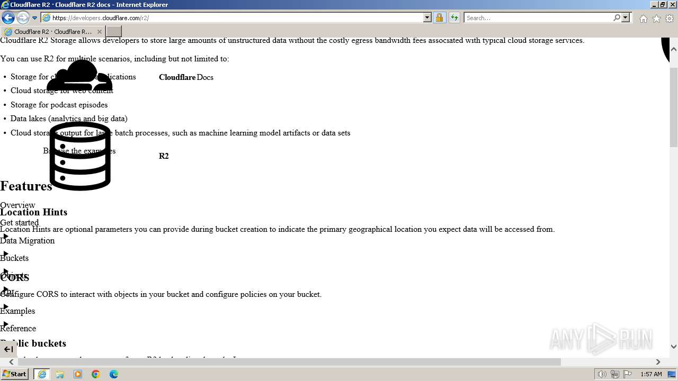The image size is (678, 381).
Task: Expand the Reference section triangle
Action: pyautogui.click(x=5, y=324)
